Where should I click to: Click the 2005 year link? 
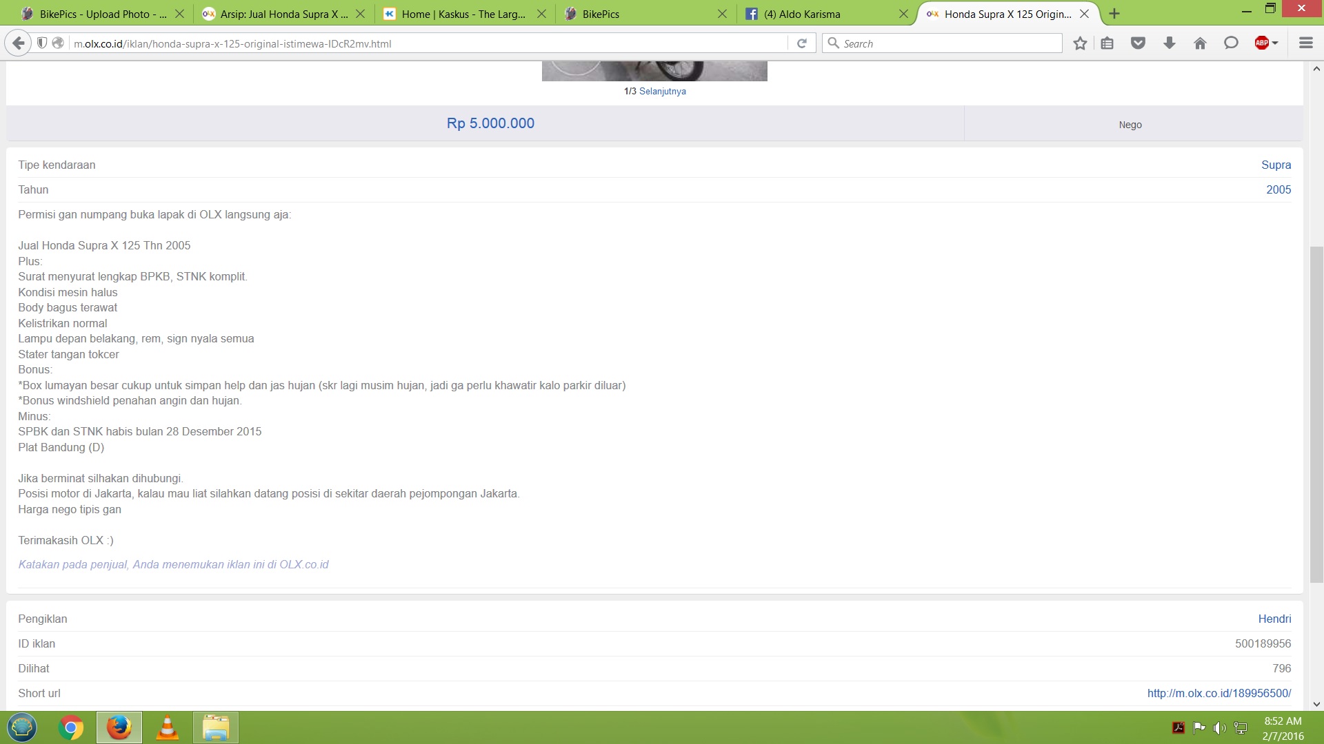[1278, 189]
